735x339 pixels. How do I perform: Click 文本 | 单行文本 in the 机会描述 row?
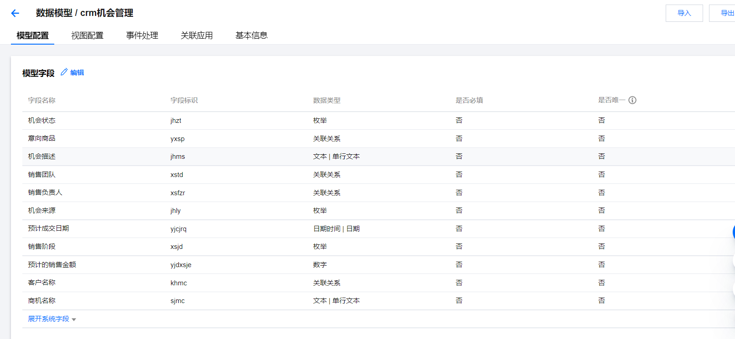[x=336, y=157]
